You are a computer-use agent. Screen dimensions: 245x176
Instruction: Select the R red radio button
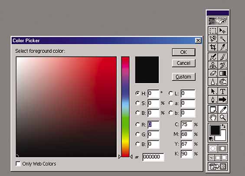[137, 124]
